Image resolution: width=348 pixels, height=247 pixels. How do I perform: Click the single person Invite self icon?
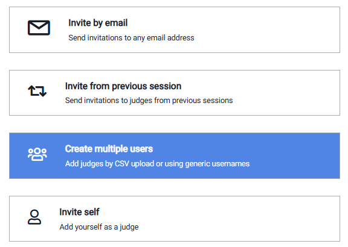click(34, 217)
